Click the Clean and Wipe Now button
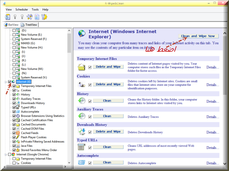Image resolution: width=229 pixels, height=171 pixels. click(198, 36)
